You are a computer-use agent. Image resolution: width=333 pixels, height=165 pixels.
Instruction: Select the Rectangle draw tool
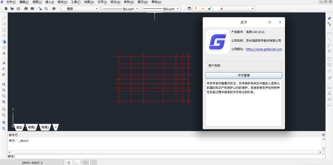click(x=4, y=24)
